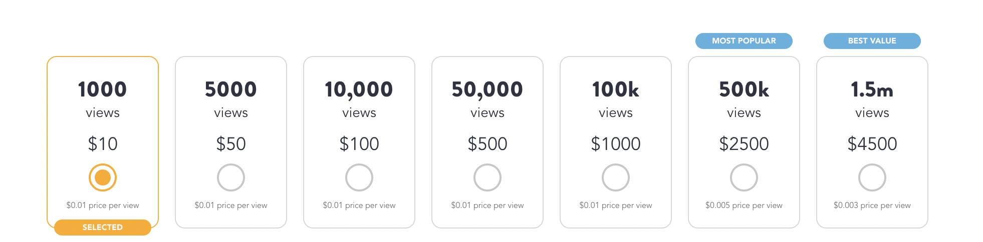Choose the 500k views radio option

tap(744, 177)
